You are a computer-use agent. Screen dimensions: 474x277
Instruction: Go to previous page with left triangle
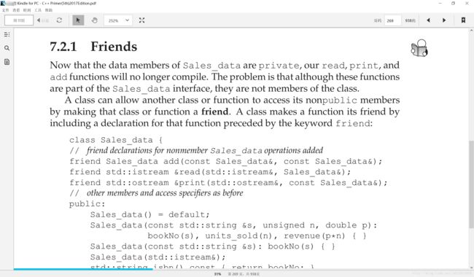428,20
